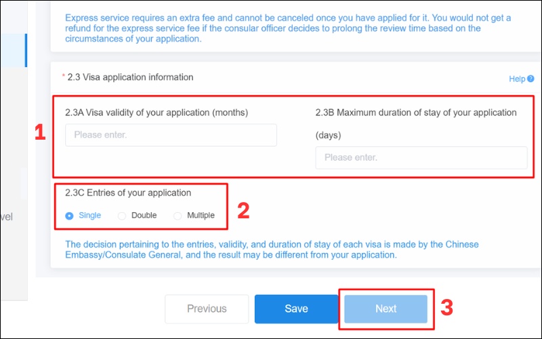
Task: Click the red annotation number 3
Action: point(446,308)
